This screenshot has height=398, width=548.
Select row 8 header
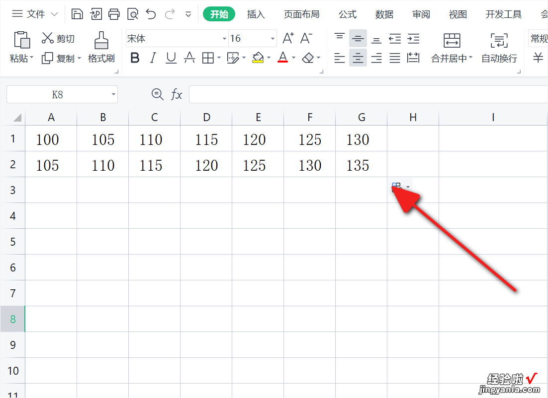(x=12, y=319)
